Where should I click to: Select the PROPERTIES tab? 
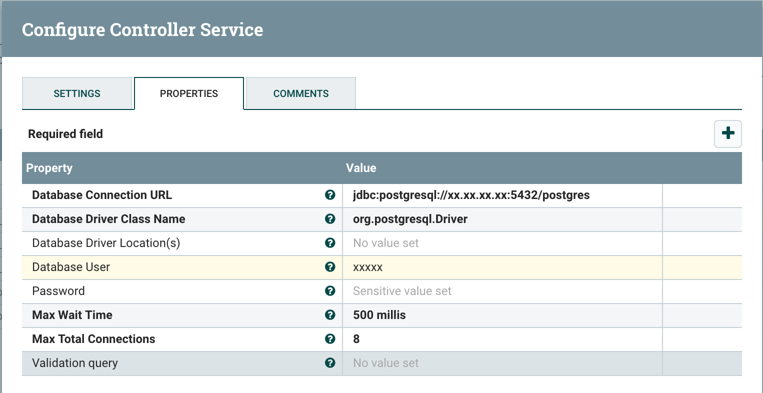pos(188,93)
